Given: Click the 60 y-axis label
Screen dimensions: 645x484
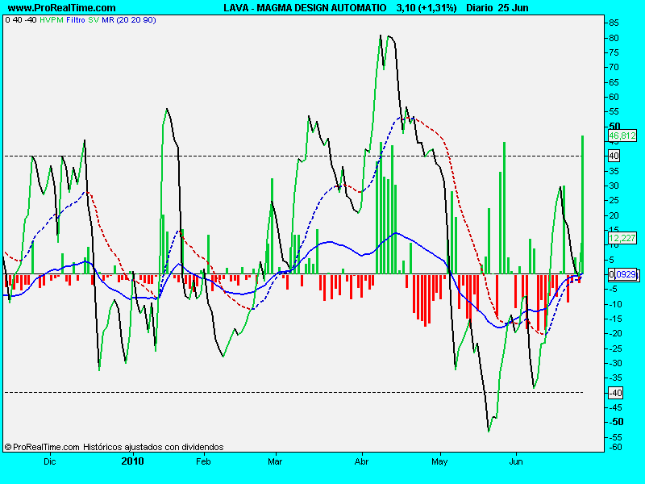Looking at the screenshot, I should (x=614, y=97).
